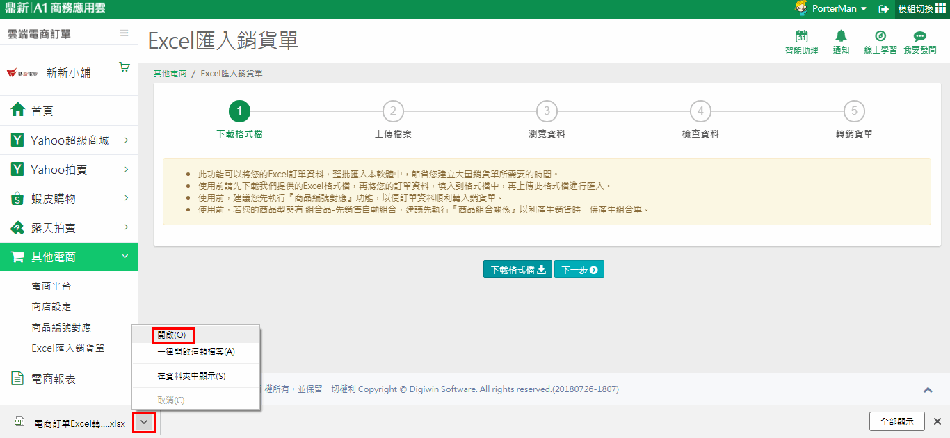Select 開啟(O) from the context menu
This screenshot has height=438, width=950.
[171, 335]
